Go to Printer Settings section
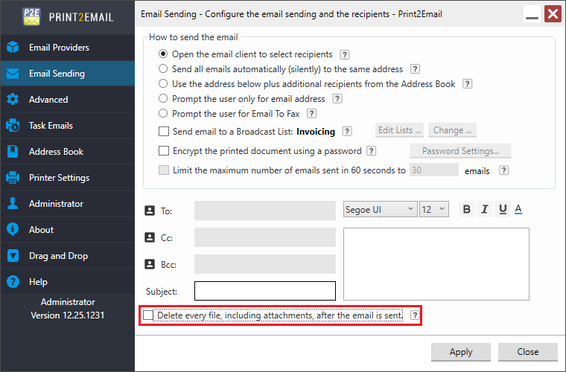 tap(59, 178)
